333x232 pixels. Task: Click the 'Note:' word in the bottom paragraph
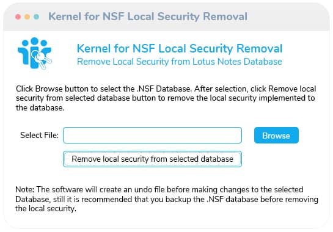pyautogui.click(x=24, y=189)
